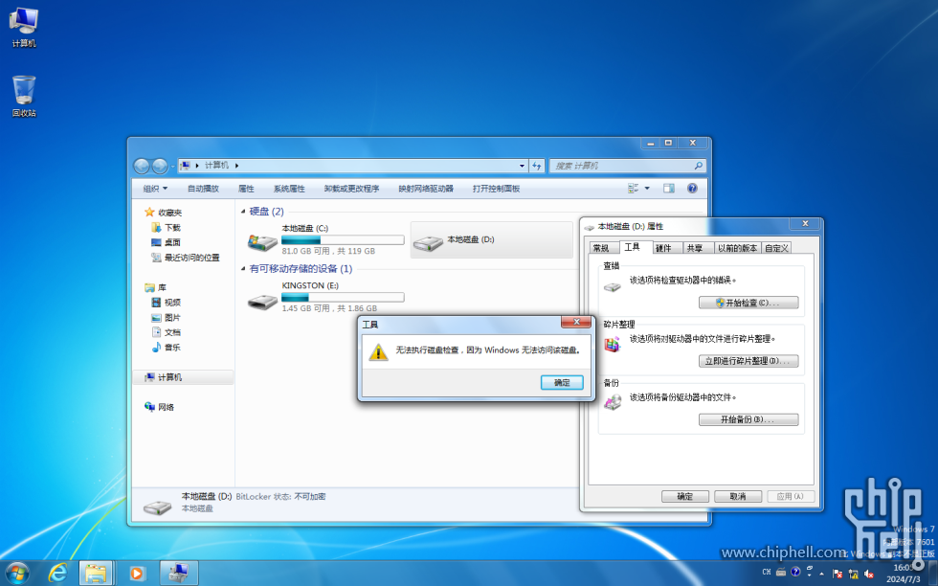
Task: Show hidden tray icons arrow
Action: [821, 573]
